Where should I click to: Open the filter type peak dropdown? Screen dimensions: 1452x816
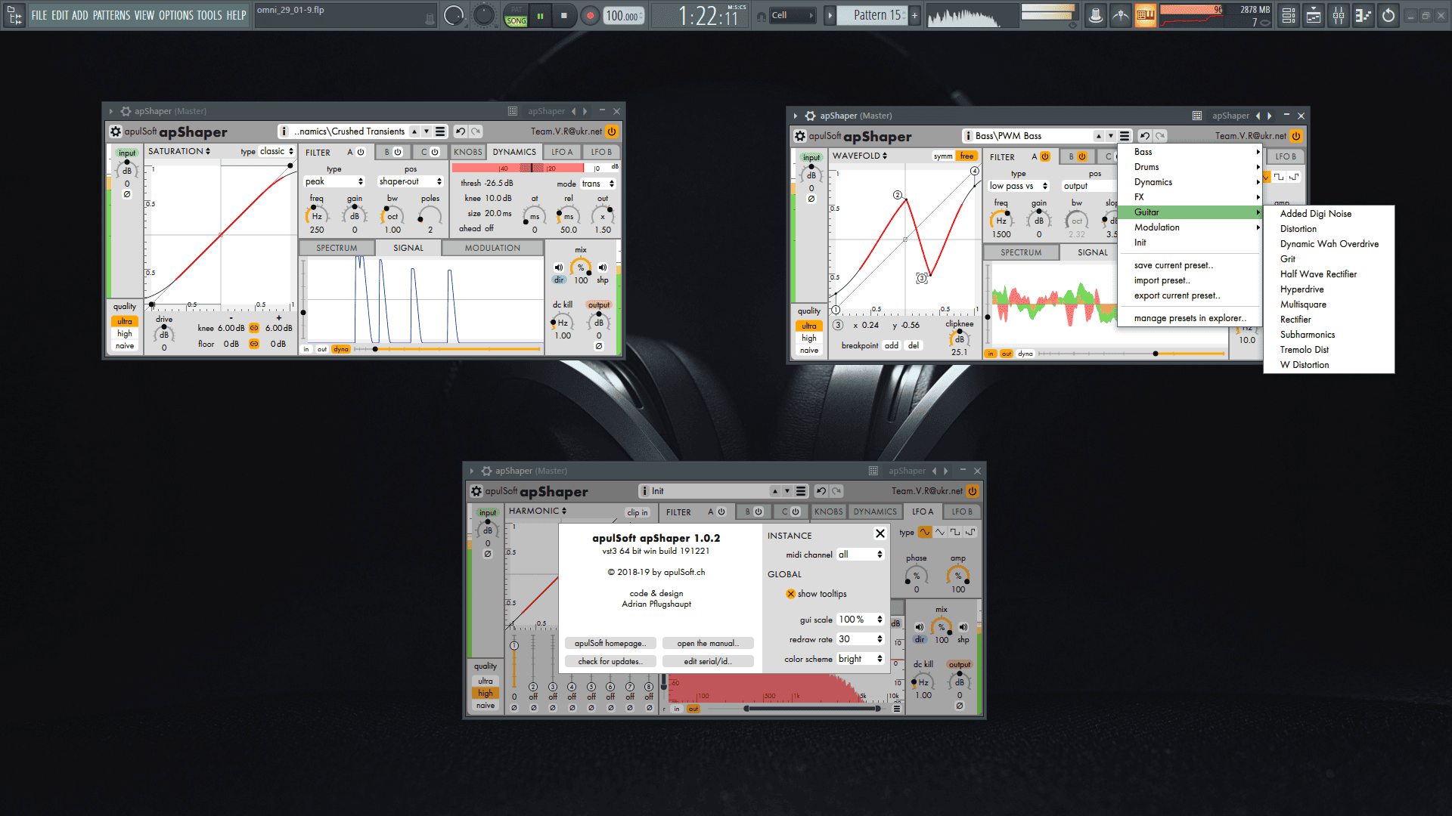[x=334, y=181]
